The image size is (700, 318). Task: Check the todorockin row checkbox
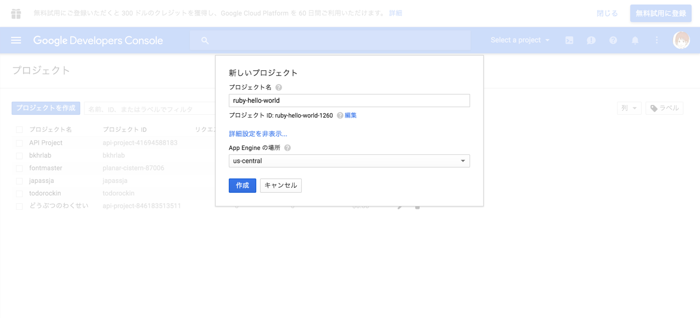tap(19, 193)
